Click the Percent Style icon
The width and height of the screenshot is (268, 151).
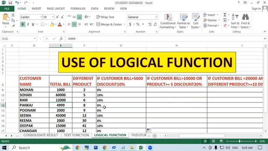click(138, 24)
